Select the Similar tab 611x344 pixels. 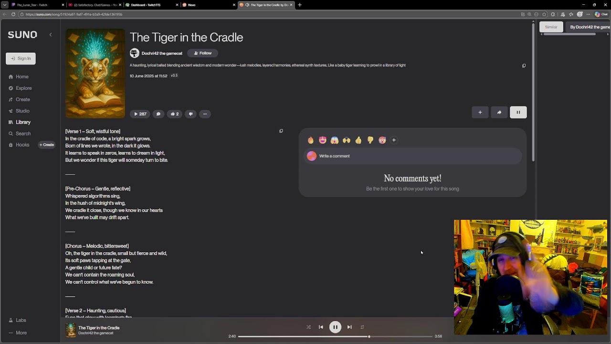point(551,27)
